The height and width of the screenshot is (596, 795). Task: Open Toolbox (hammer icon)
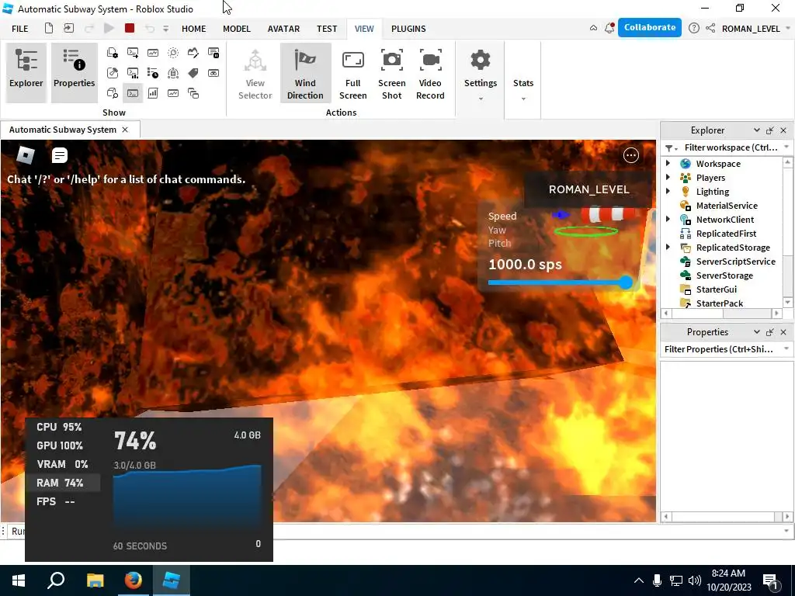click(113, 73)
